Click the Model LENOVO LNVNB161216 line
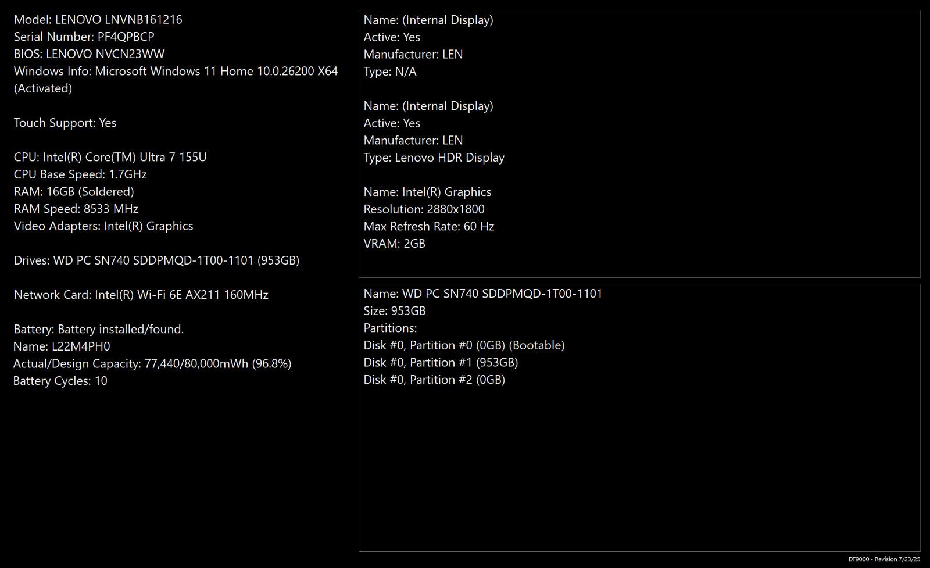 coord(98,20)
